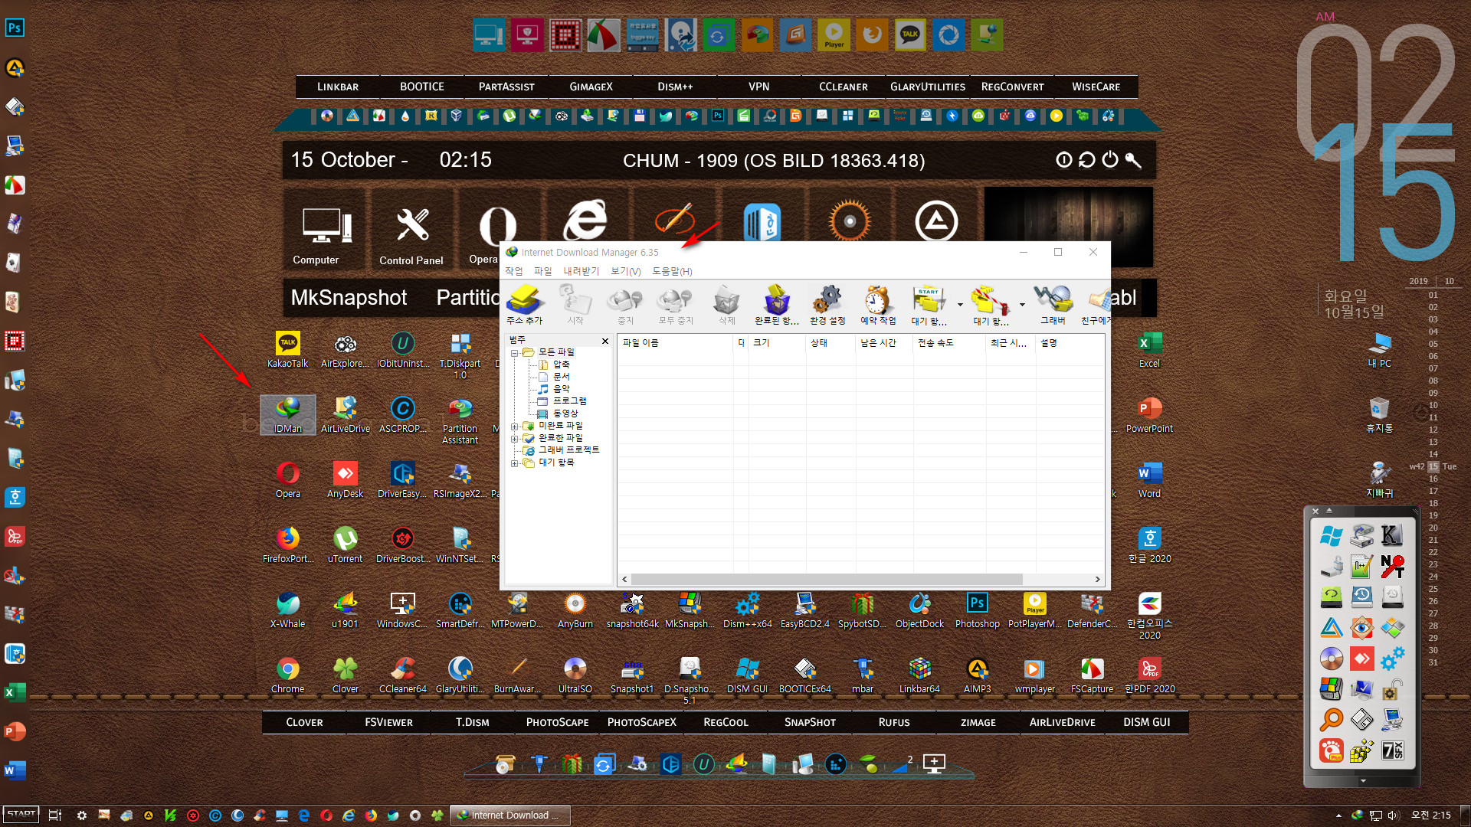The width and height of the screenshot is (1471, 827).
Task: Open the 도움말(H) menu in IDM
Action: (x=672, y=271)
